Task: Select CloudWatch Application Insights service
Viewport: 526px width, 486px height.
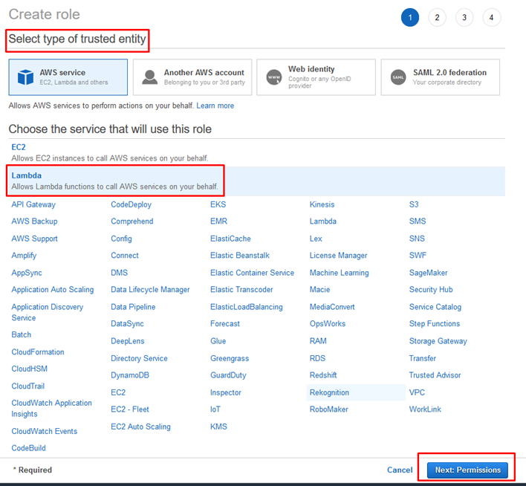Action: [52, 408]
